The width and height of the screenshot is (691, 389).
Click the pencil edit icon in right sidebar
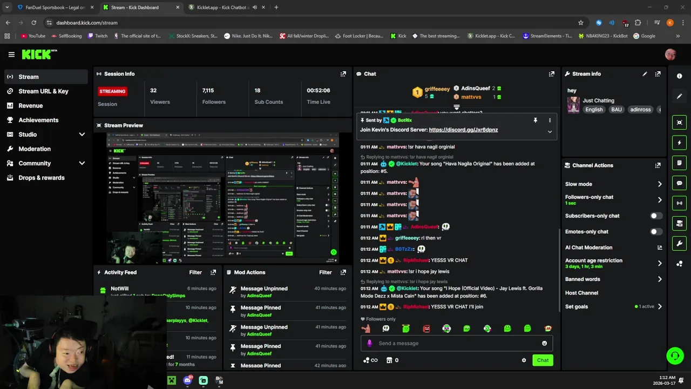click(x=680, y=96)
